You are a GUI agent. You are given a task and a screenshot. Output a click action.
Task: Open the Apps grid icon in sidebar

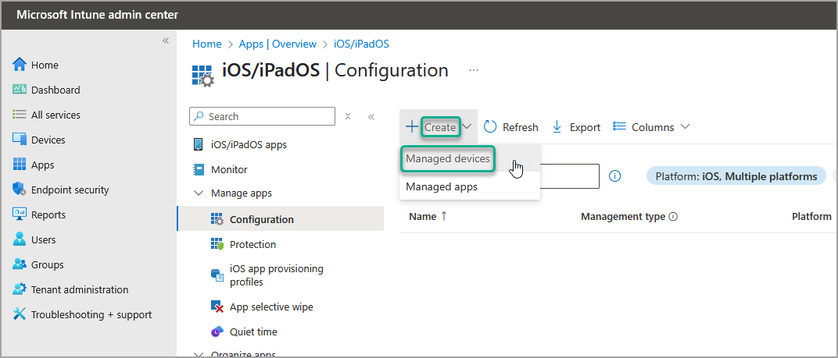(20, 165)
